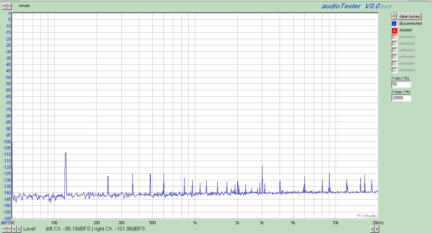Select the disconnected curve label
432x233 pixels.
click(410, 23)
